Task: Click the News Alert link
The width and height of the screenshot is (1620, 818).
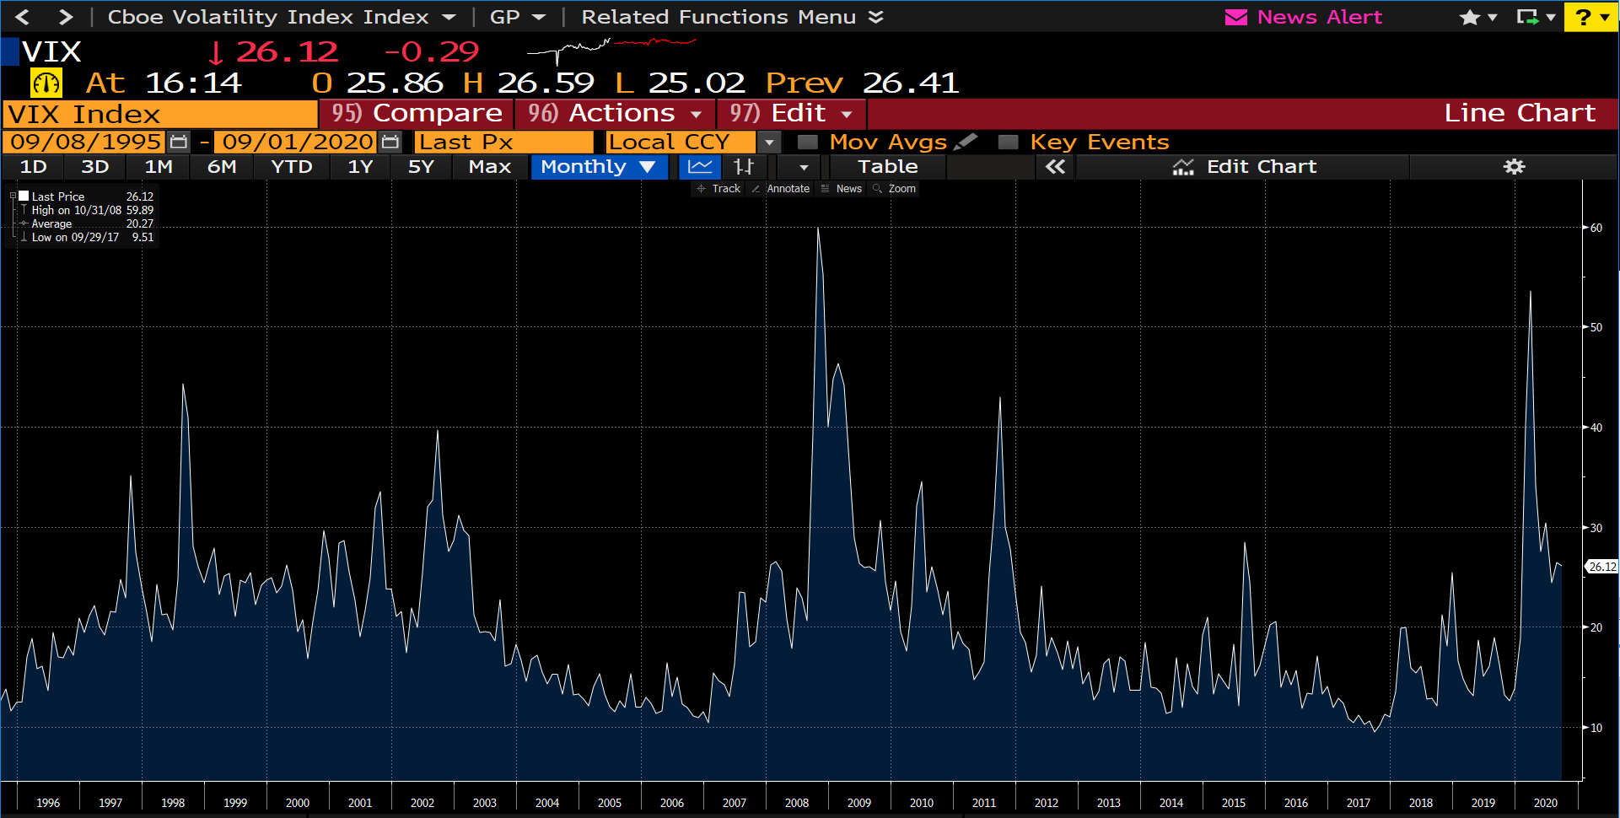Action: point(1319,17)
